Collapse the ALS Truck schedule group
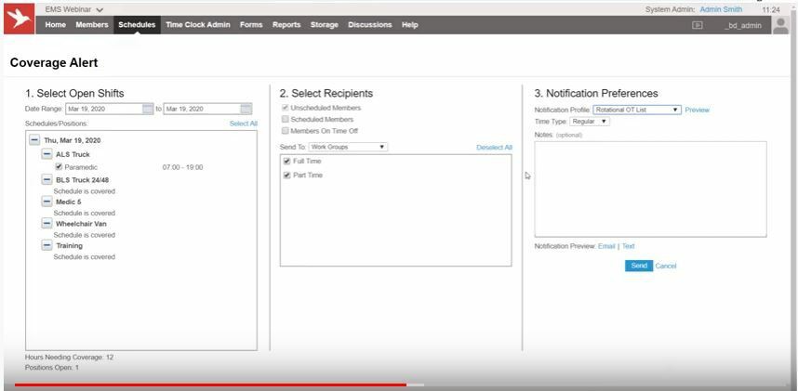This screenshot has height=391, width=798. [x=47, y=154]
